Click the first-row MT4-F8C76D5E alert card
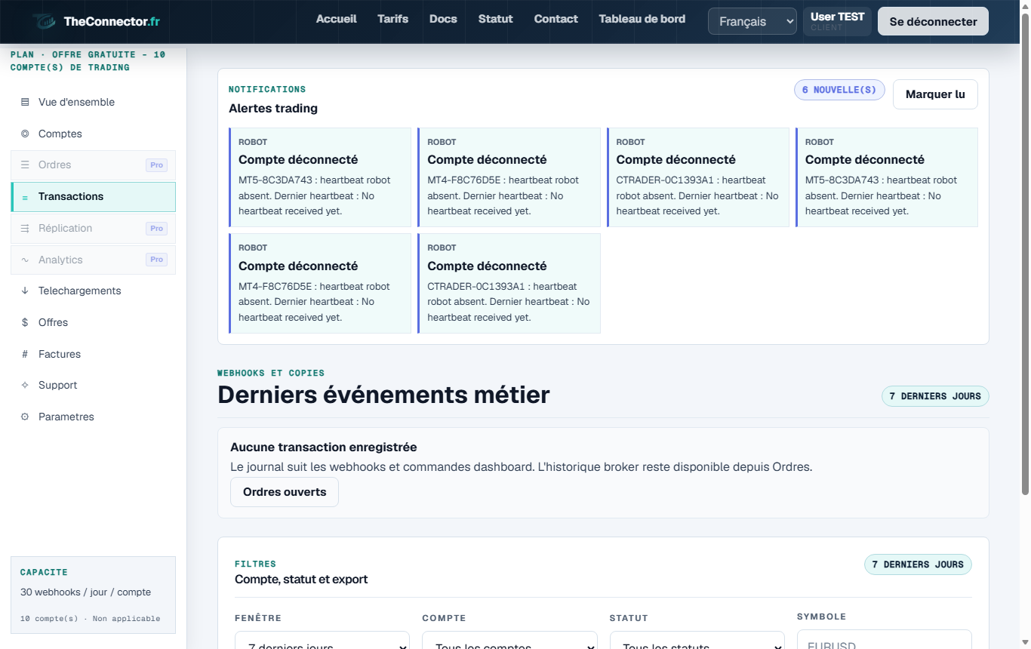 point(509,177)
